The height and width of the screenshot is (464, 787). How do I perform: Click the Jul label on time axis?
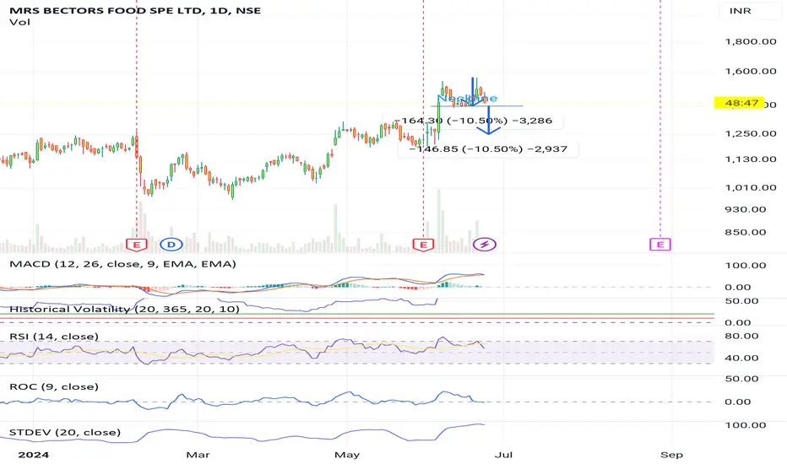(x=503, y=455)
